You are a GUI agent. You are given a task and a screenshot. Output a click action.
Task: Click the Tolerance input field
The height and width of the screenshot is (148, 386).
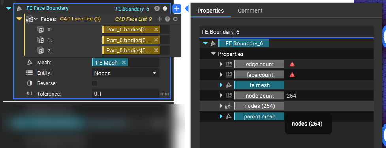point(125,94)
